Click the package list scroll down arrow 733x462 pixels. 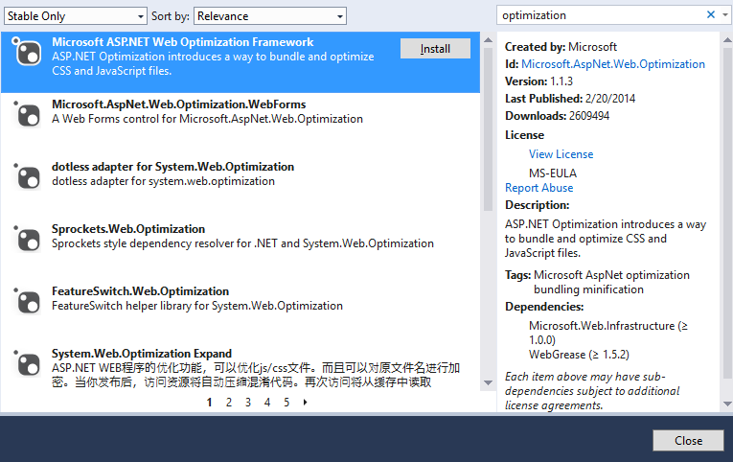coord(488,383)
